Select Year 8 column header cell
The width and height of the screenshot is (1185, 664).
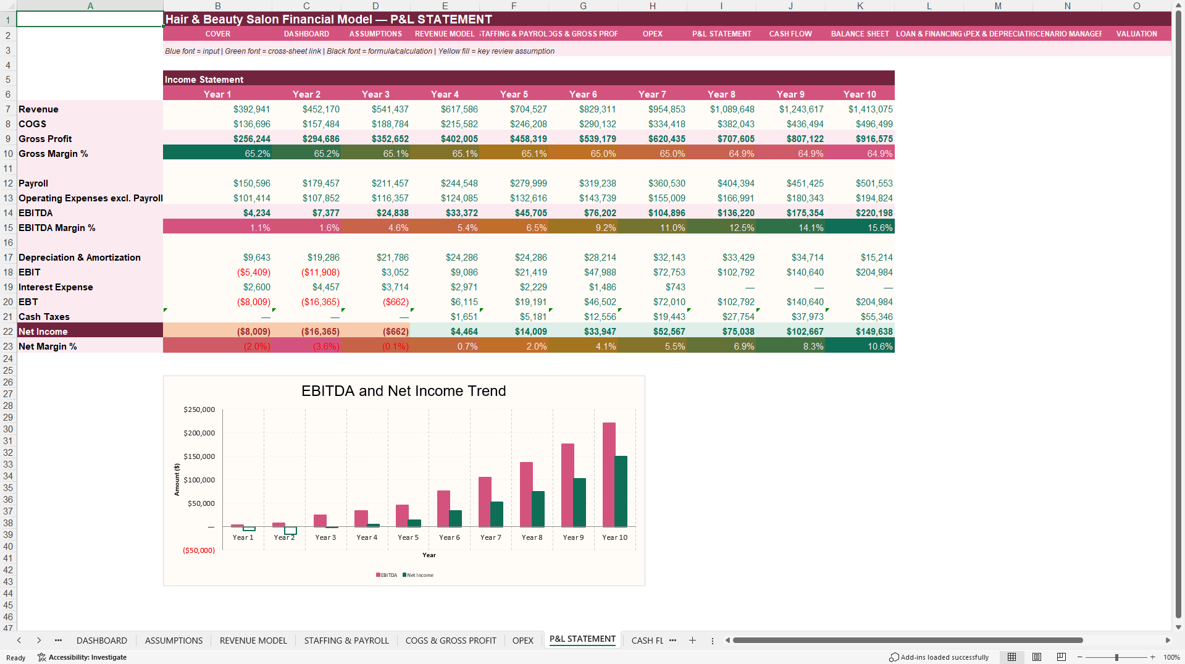point(722,95)
